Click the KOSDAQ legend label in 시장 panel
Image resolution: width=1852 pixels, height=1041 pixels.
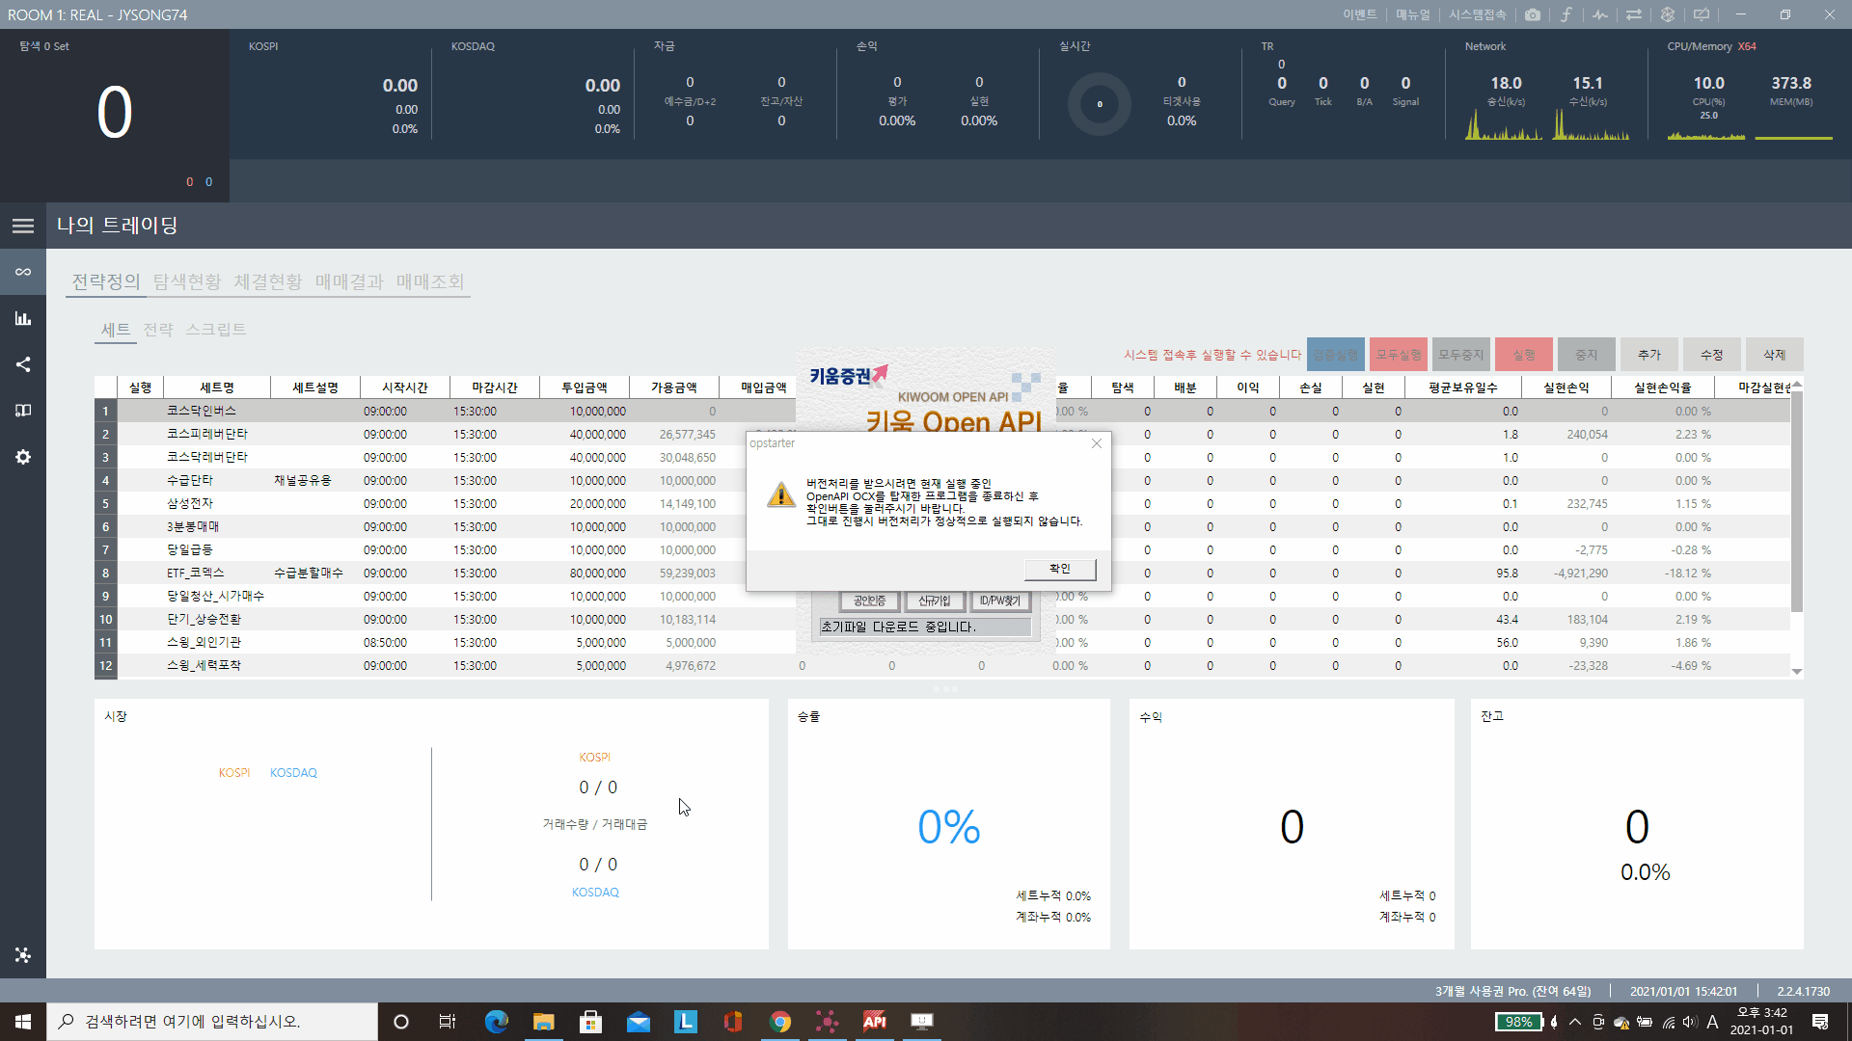(x=293, y=773)
